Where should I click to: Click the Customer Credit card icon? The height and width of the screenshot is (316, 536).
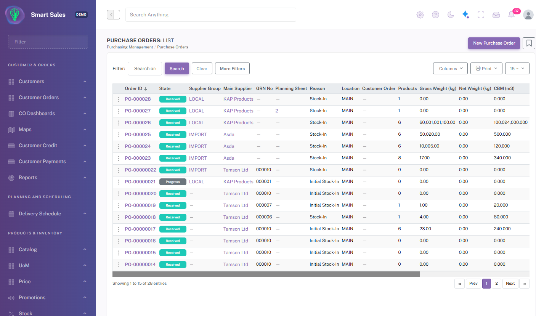11,146
